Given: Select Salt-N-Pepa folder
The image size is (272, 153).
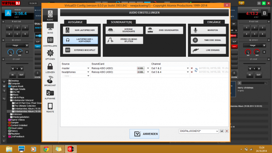Looking at the screenshot, I should [18, 98].
